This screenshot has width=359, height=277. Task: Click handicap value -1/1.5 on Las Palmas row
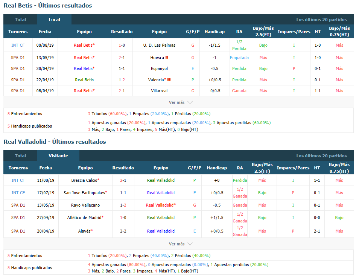tap(214, 45)
